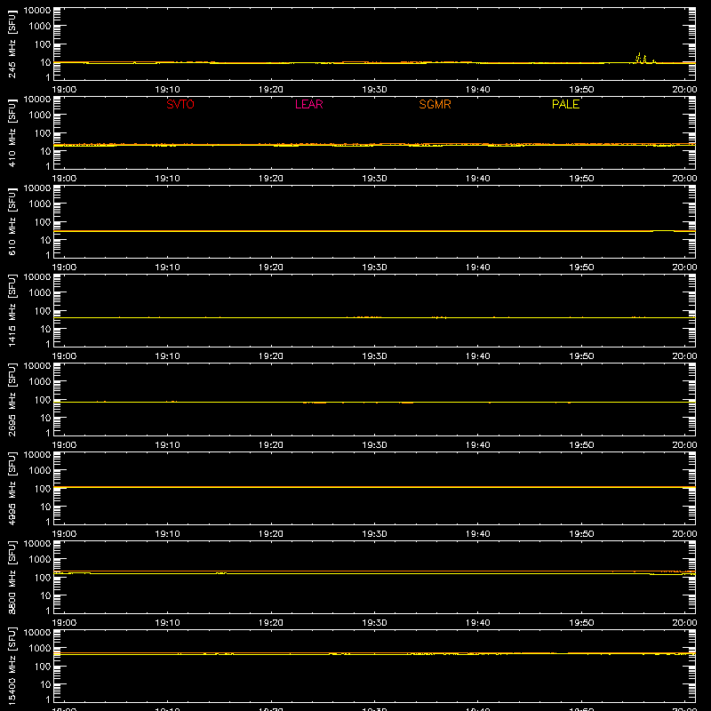
Task: Click 10 tick on the 1415 MHz axis
Action: pos(45,329)
